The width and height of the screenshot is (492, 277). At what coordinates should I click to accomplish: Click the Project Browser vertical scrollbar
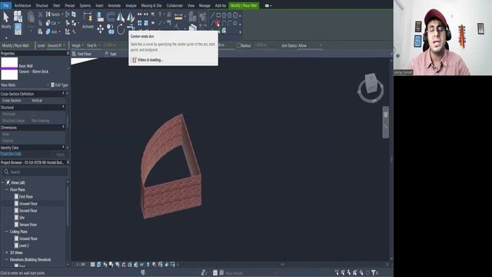[67, 207]
